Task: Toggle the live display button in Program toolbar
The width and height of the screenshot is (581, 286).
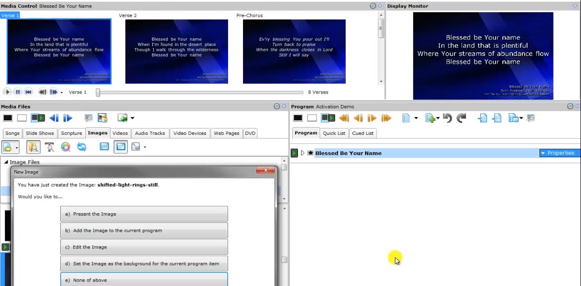Action: (328, 118)
